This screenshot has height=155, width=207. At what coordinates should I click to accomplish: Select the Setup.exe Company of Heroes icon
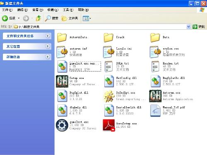62,81
